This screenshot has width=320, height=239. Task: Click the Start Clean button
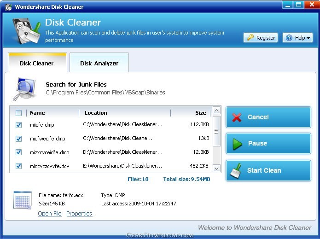coord(268,171)
